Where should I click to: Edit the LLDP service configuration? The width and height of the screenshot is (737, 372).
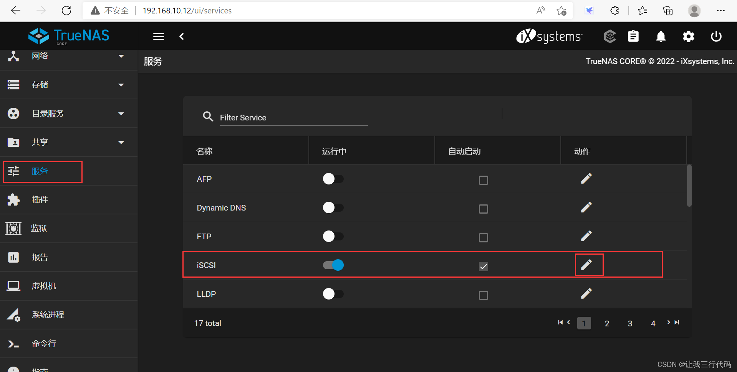point(586,294)
